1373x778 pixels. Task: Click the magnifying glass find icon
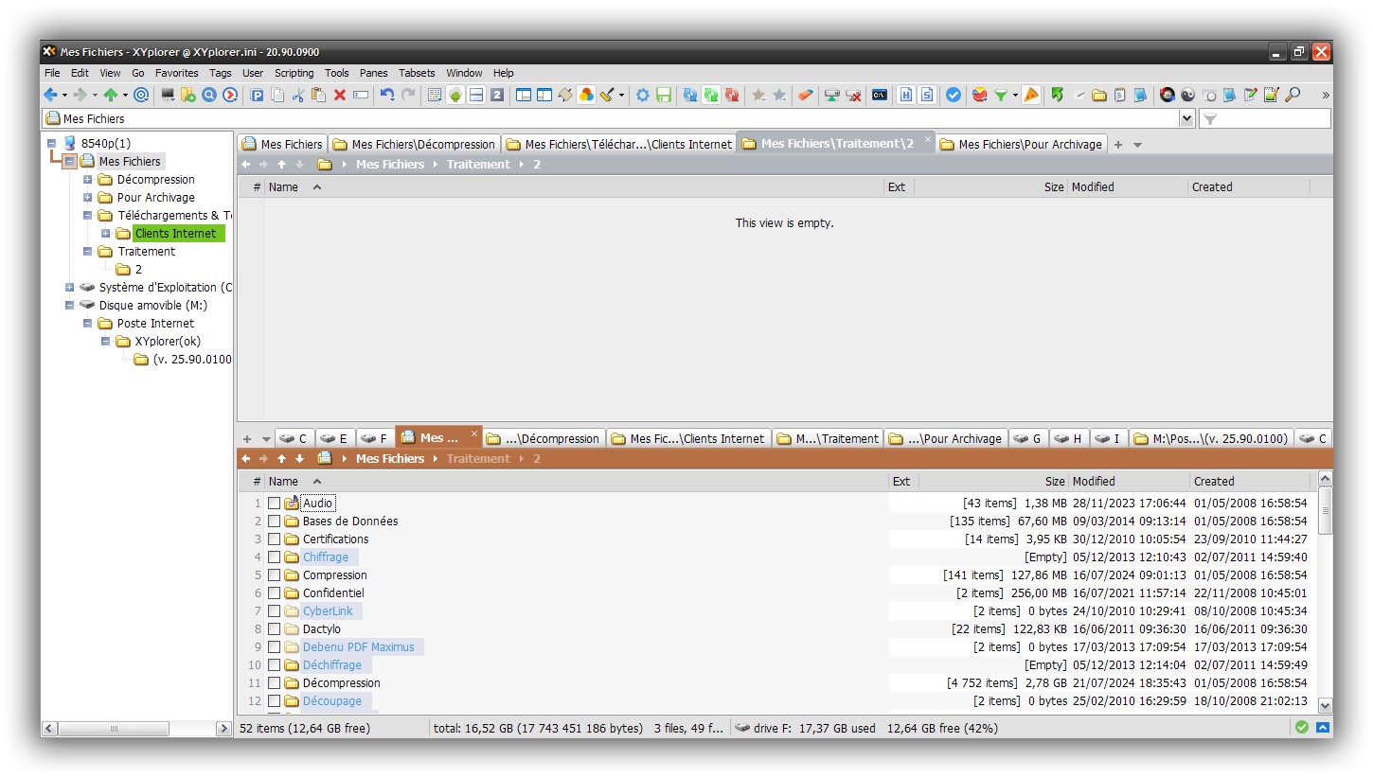point(1293,95)
